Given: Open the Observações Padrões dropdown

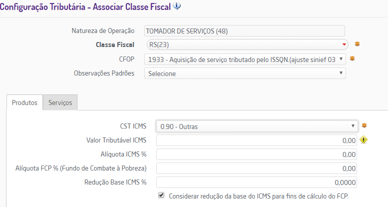Looking at the screenshot, I should (245, 73).
